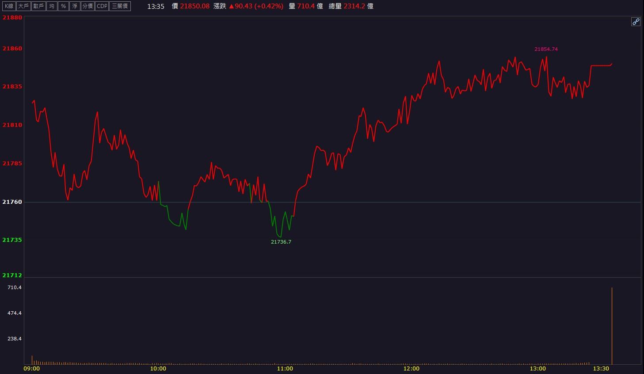Toggle the 浮 toolbar button
The image size is (644, 374).
[75, 6]
